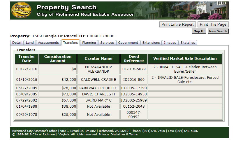Start a New Search
The width and height of the screenshot is (236, 145).
tap(218, 31)
